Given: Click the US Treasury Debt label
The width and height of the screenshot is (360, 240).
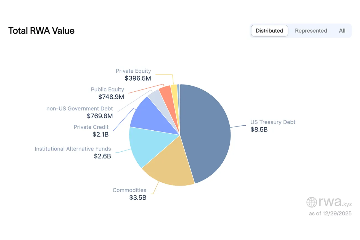Looking at the screenshot, I should click(273, 122).
